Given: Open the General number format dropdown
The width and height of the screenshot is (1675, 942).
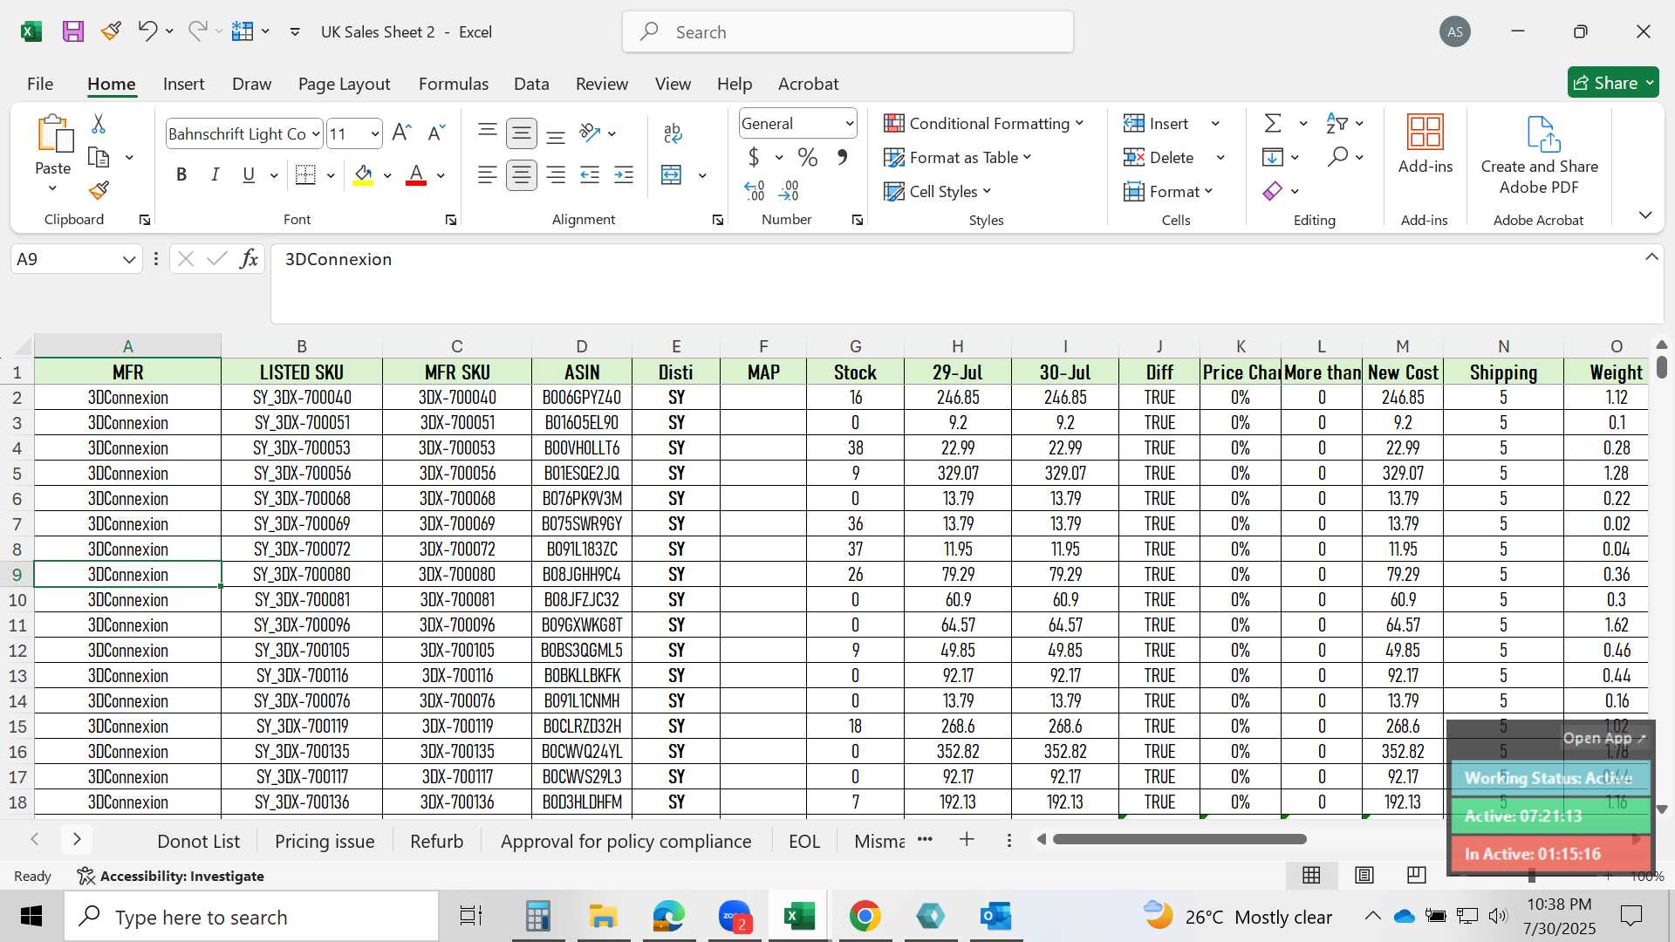Looking at the screenshot, I should click(849, 124).
